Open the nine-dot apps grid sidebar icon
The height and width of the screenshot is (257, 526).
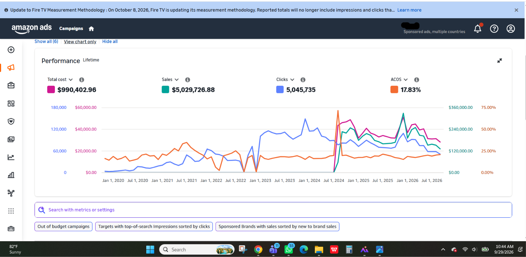point(11,211)
